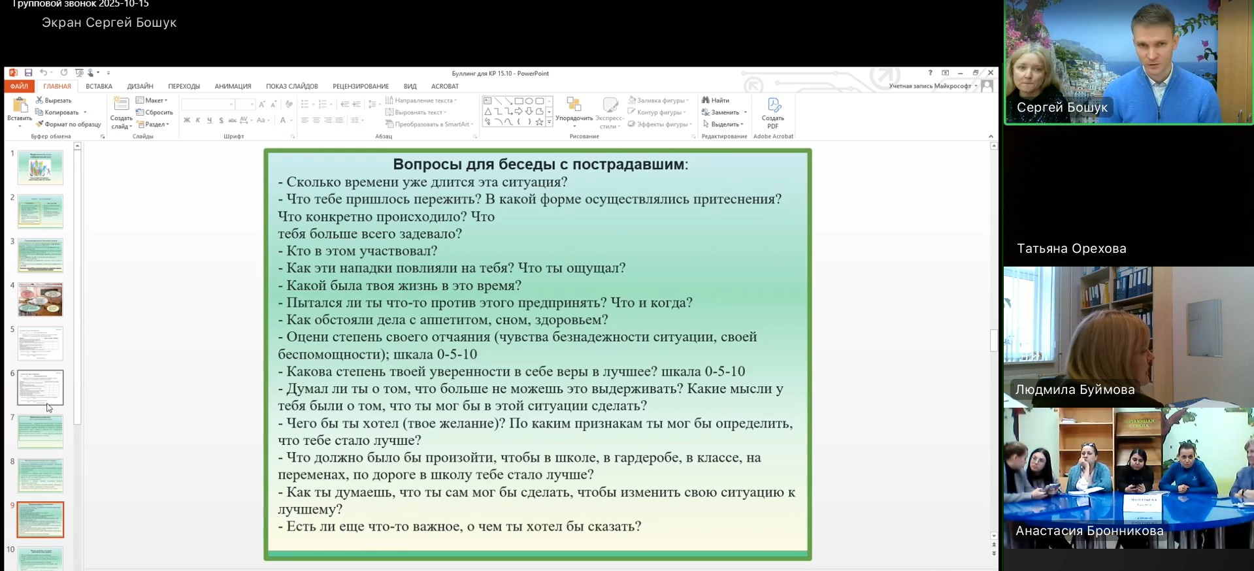This screenshot has width=1254, height=571.
Task: Click the Save icon in quick access toolbar
Action: 28,73
